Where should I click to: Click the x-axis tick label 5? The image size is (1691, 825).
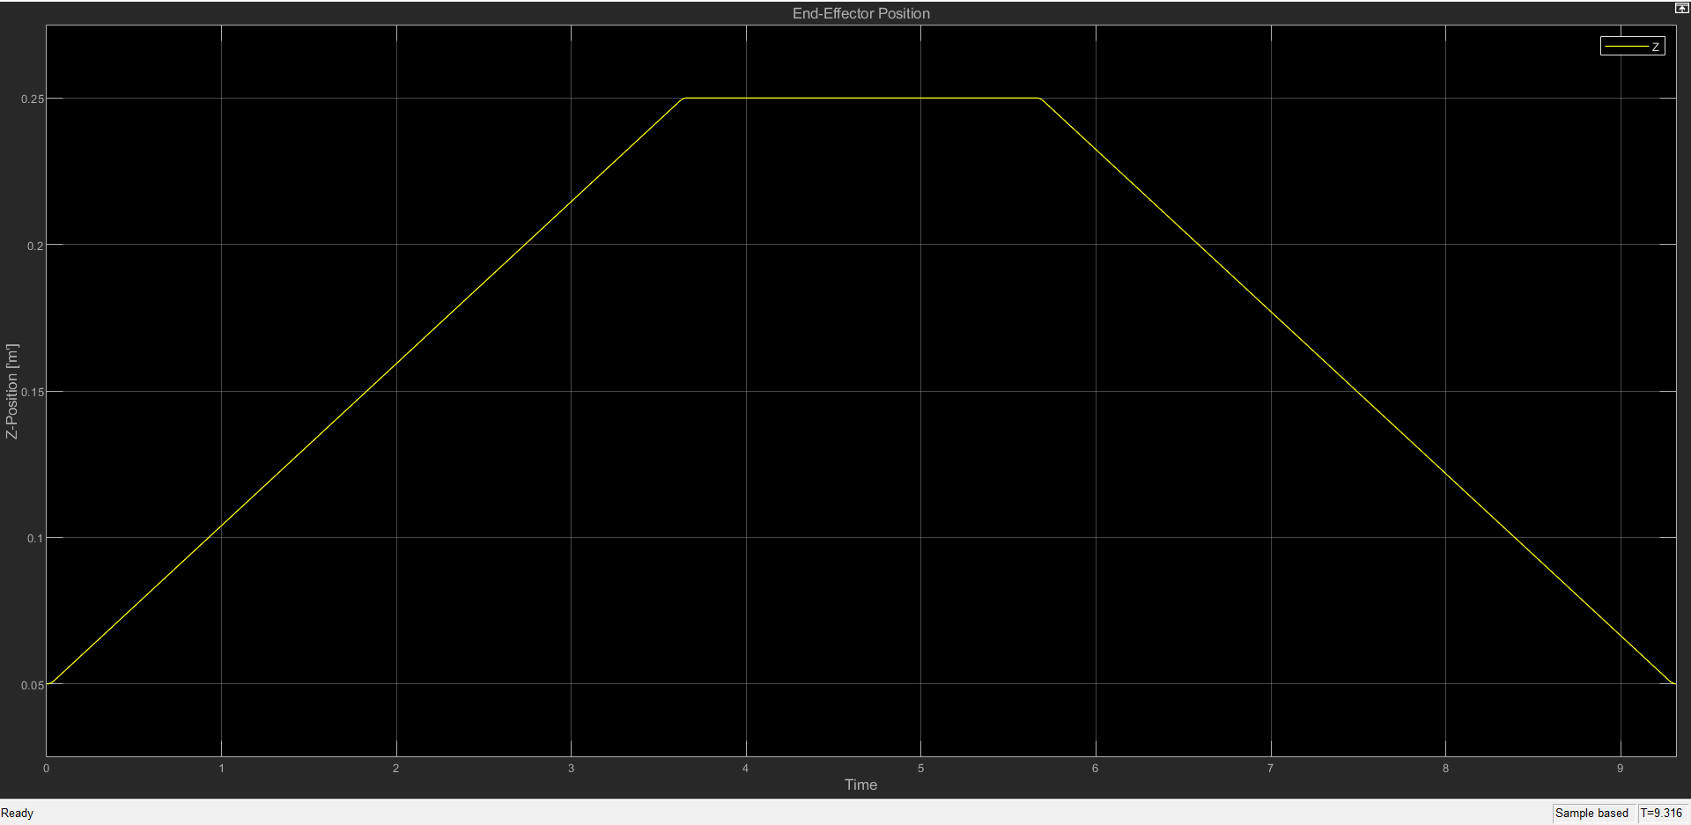pyautogui.click(x=920, y=769)
